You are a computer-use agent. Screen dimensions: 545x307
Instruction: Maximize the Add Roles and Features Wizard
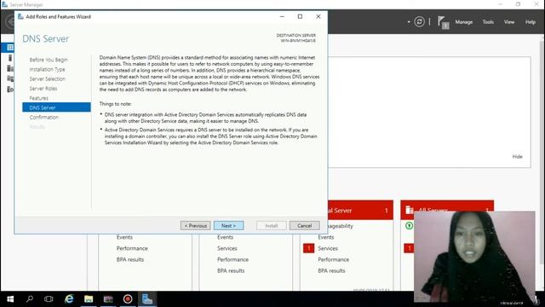pos(300,16)
